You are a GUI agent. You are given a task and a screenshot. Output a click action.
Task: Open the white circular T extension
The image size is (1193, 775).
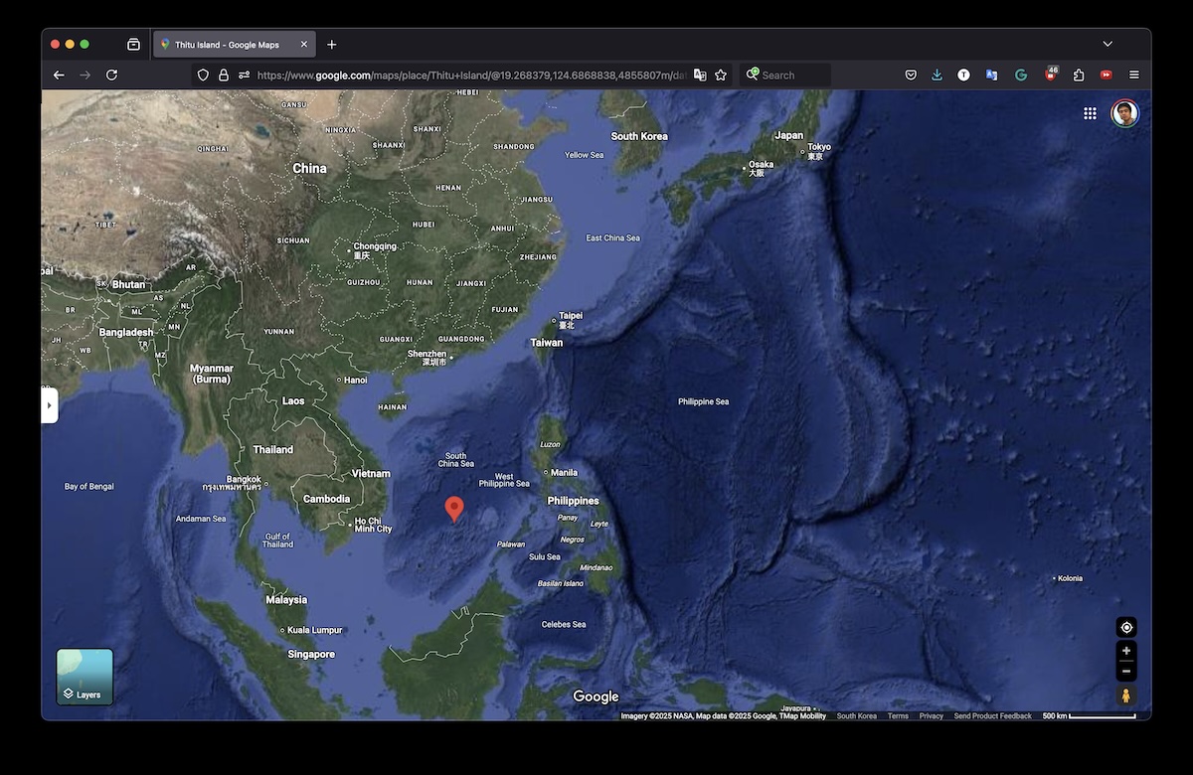point(963,75)
